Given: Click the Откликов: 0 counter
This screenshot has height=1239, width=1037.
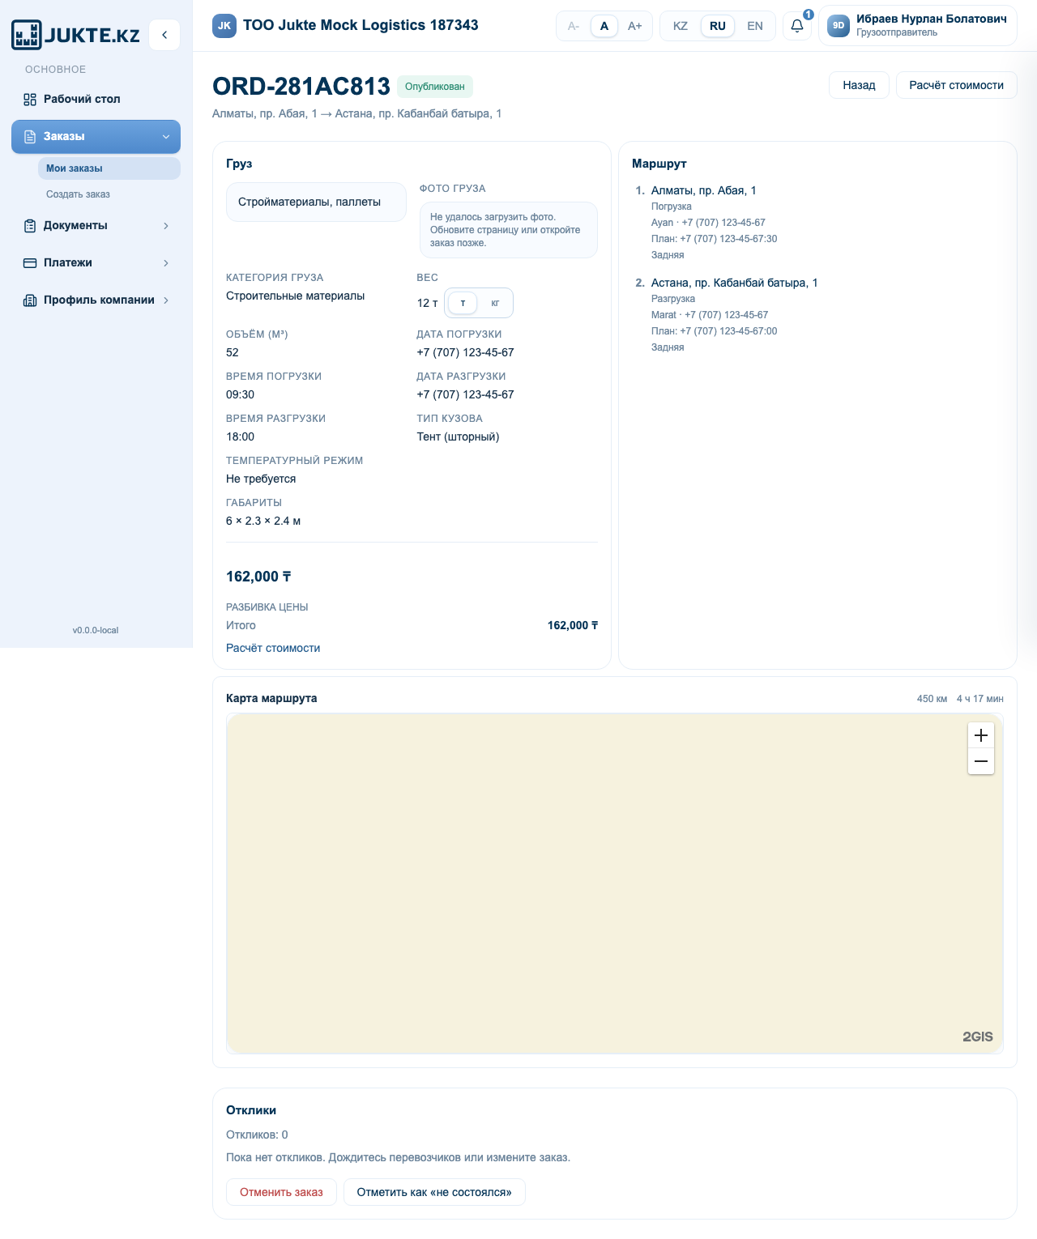Looking at the screenshot, I should click(x=257, y=1135).
